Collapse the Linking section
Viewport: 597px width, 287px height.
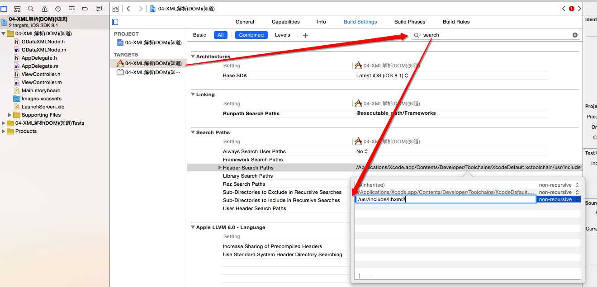[x=193, y=94]
